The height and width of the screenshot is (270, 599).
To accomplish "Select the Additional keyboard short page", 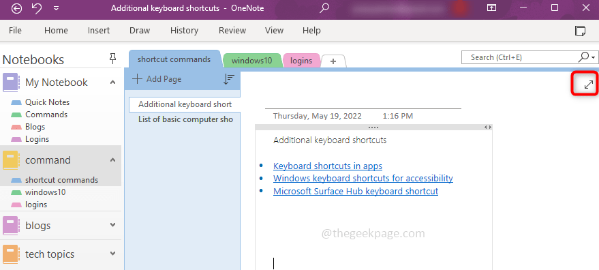I will pyautogui.click(x=185, y=104).
